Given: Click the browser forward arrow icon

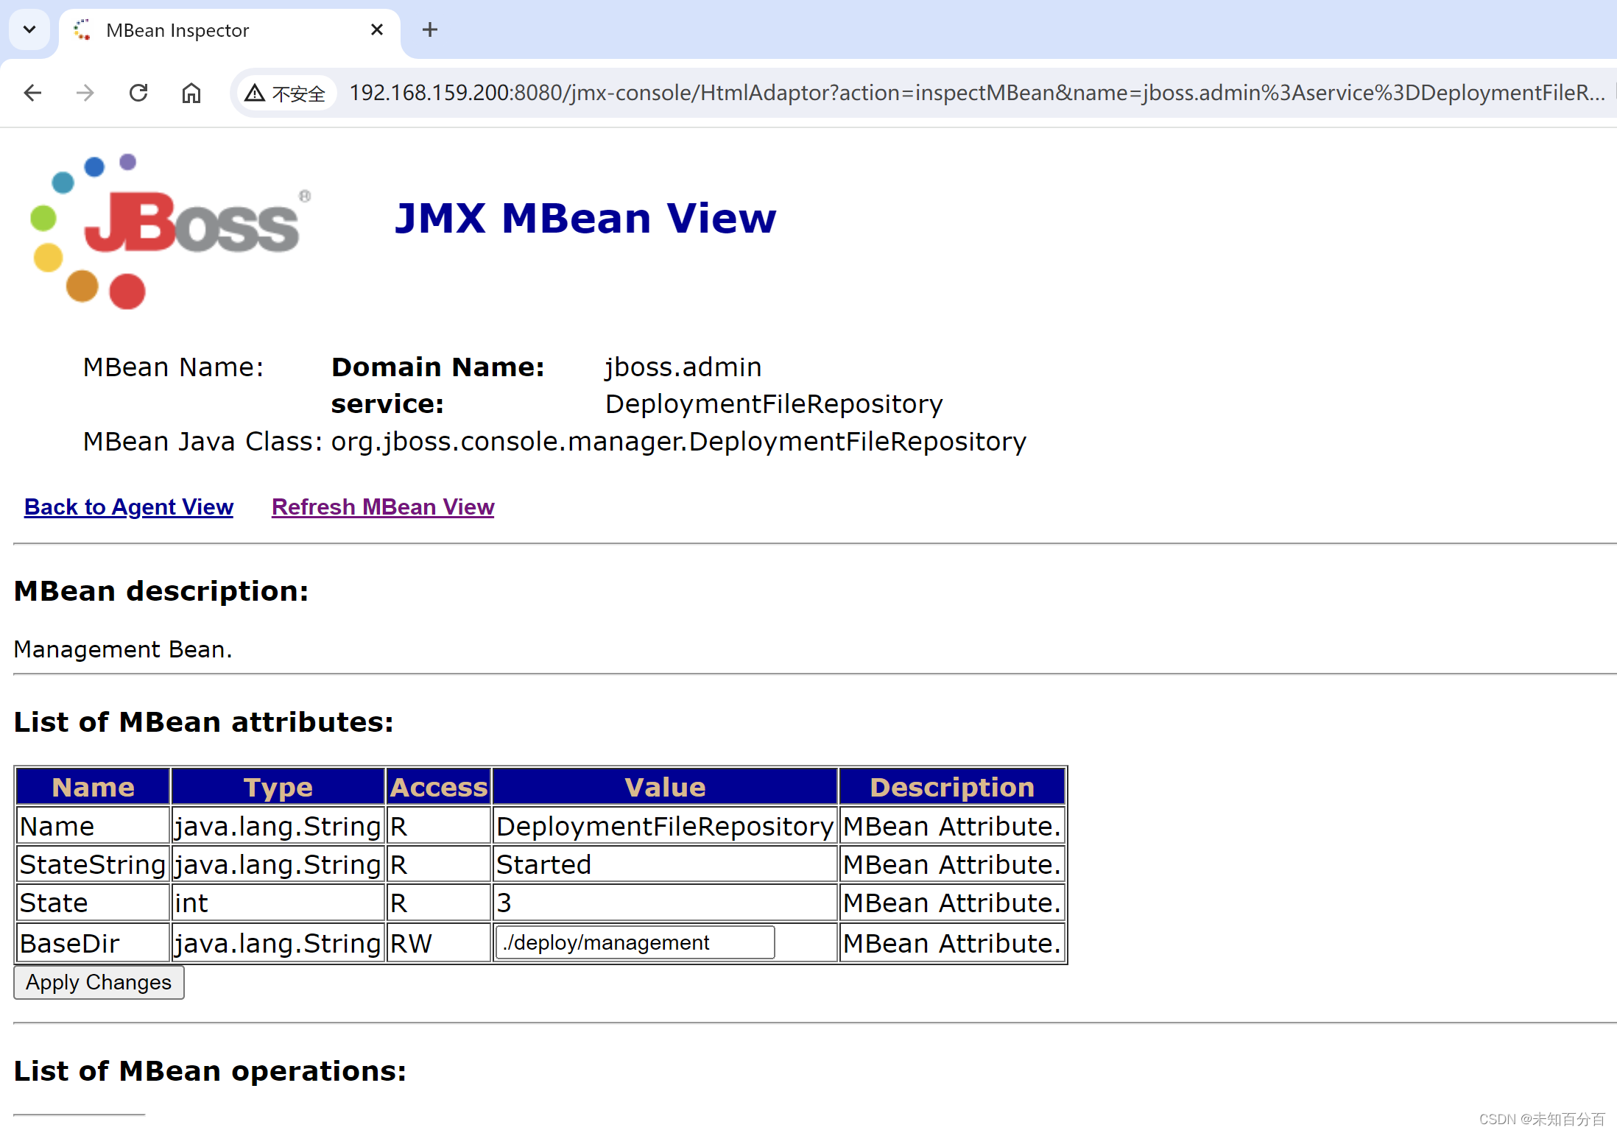Looking at the screenshot, I should coord(85,93).
